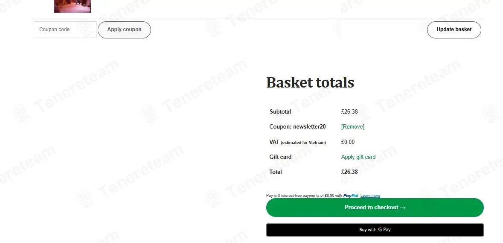
Task: Click the estimated for Vietnam note
Action: point(303,143)
